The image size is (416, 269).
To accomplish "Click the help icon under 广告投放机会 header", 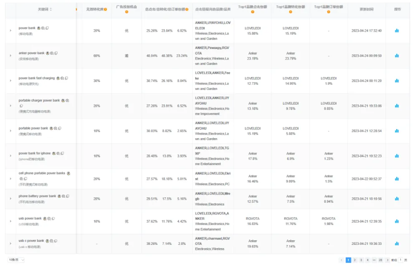I will [x=127, y=12].
